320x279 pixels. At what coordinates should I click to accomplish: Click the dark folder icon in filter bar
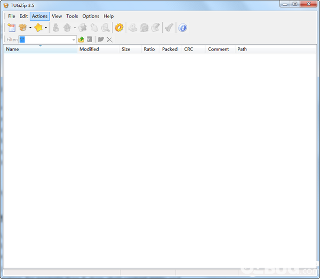pos(101,39)
